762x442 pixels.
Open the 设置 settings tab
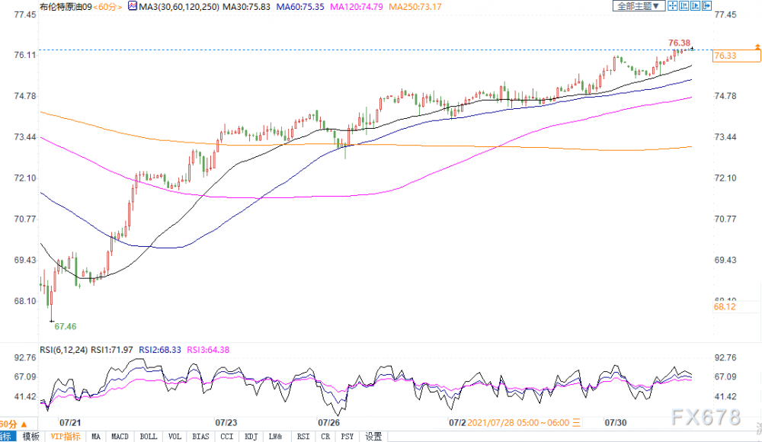pyautogui.click(x=373, y=436)
